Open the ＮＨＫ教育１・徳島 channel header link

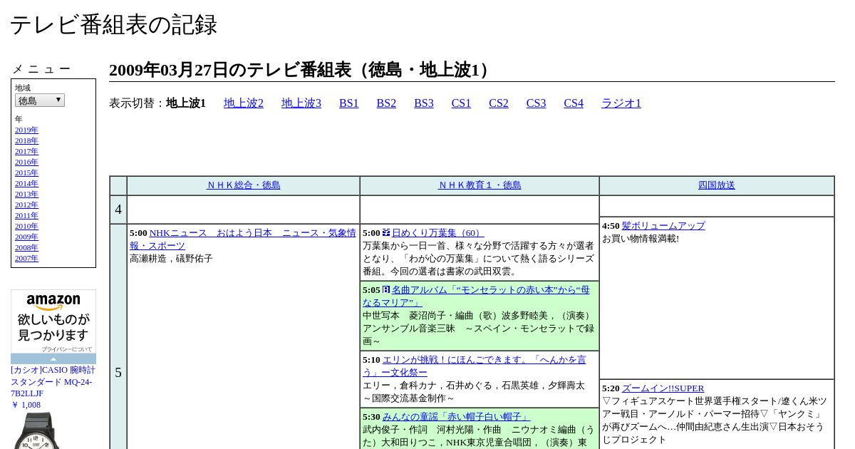point(480,185)
